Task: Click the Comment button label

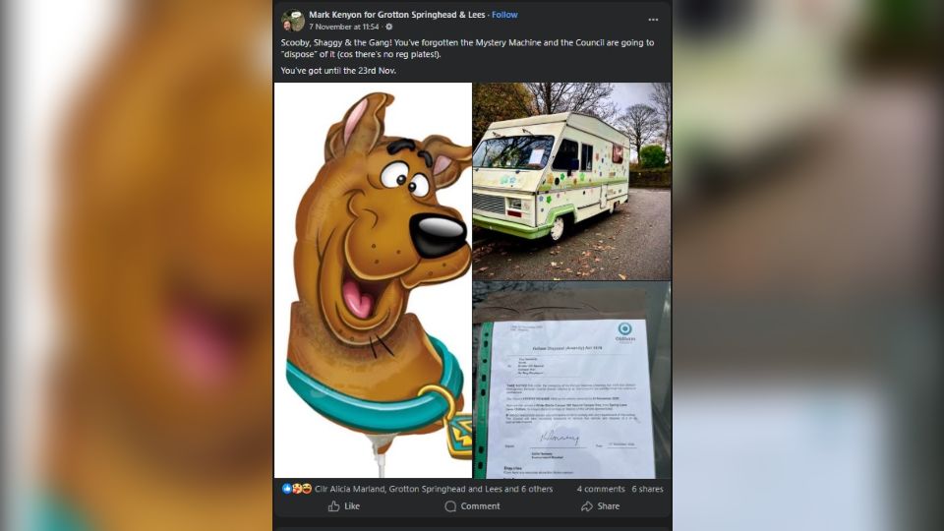Action: 481,506
